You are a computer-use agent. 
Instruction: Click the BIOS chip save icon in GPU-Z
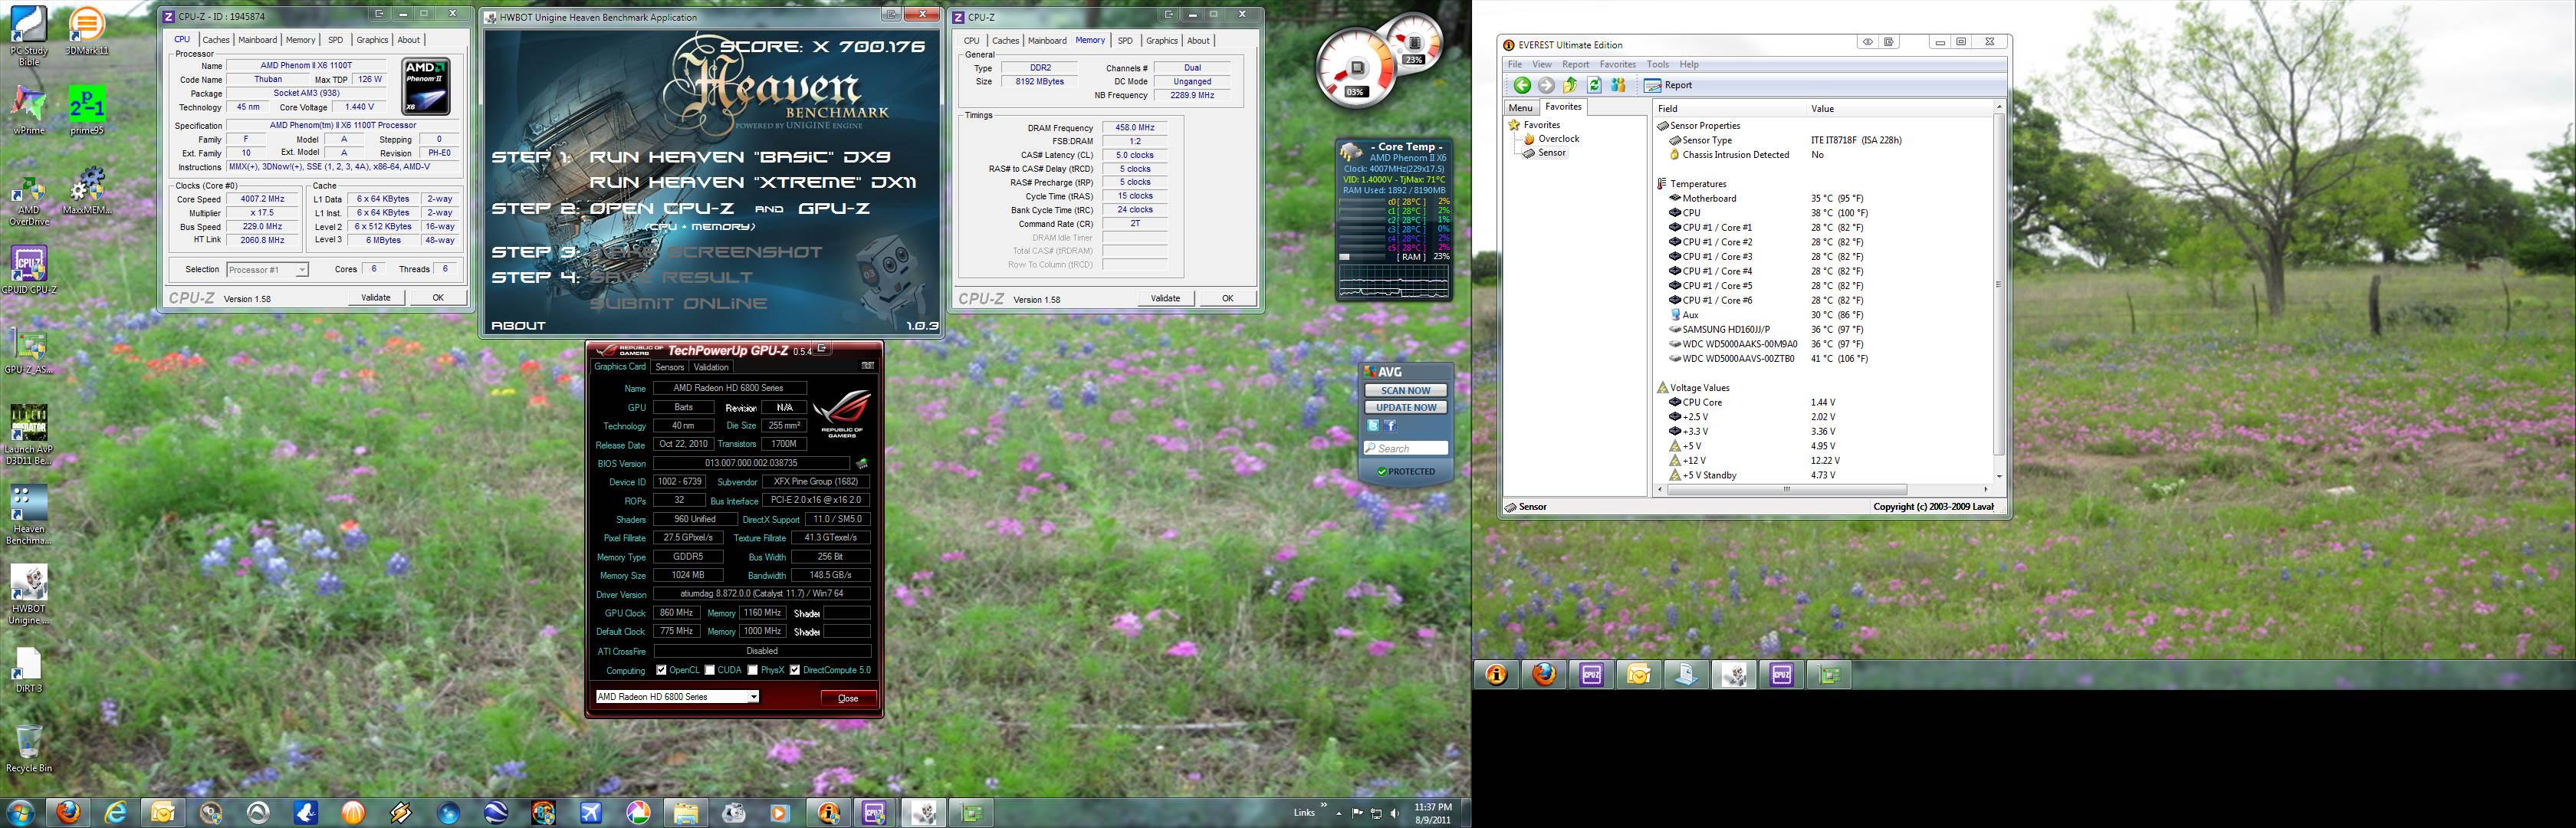(861, 463)
